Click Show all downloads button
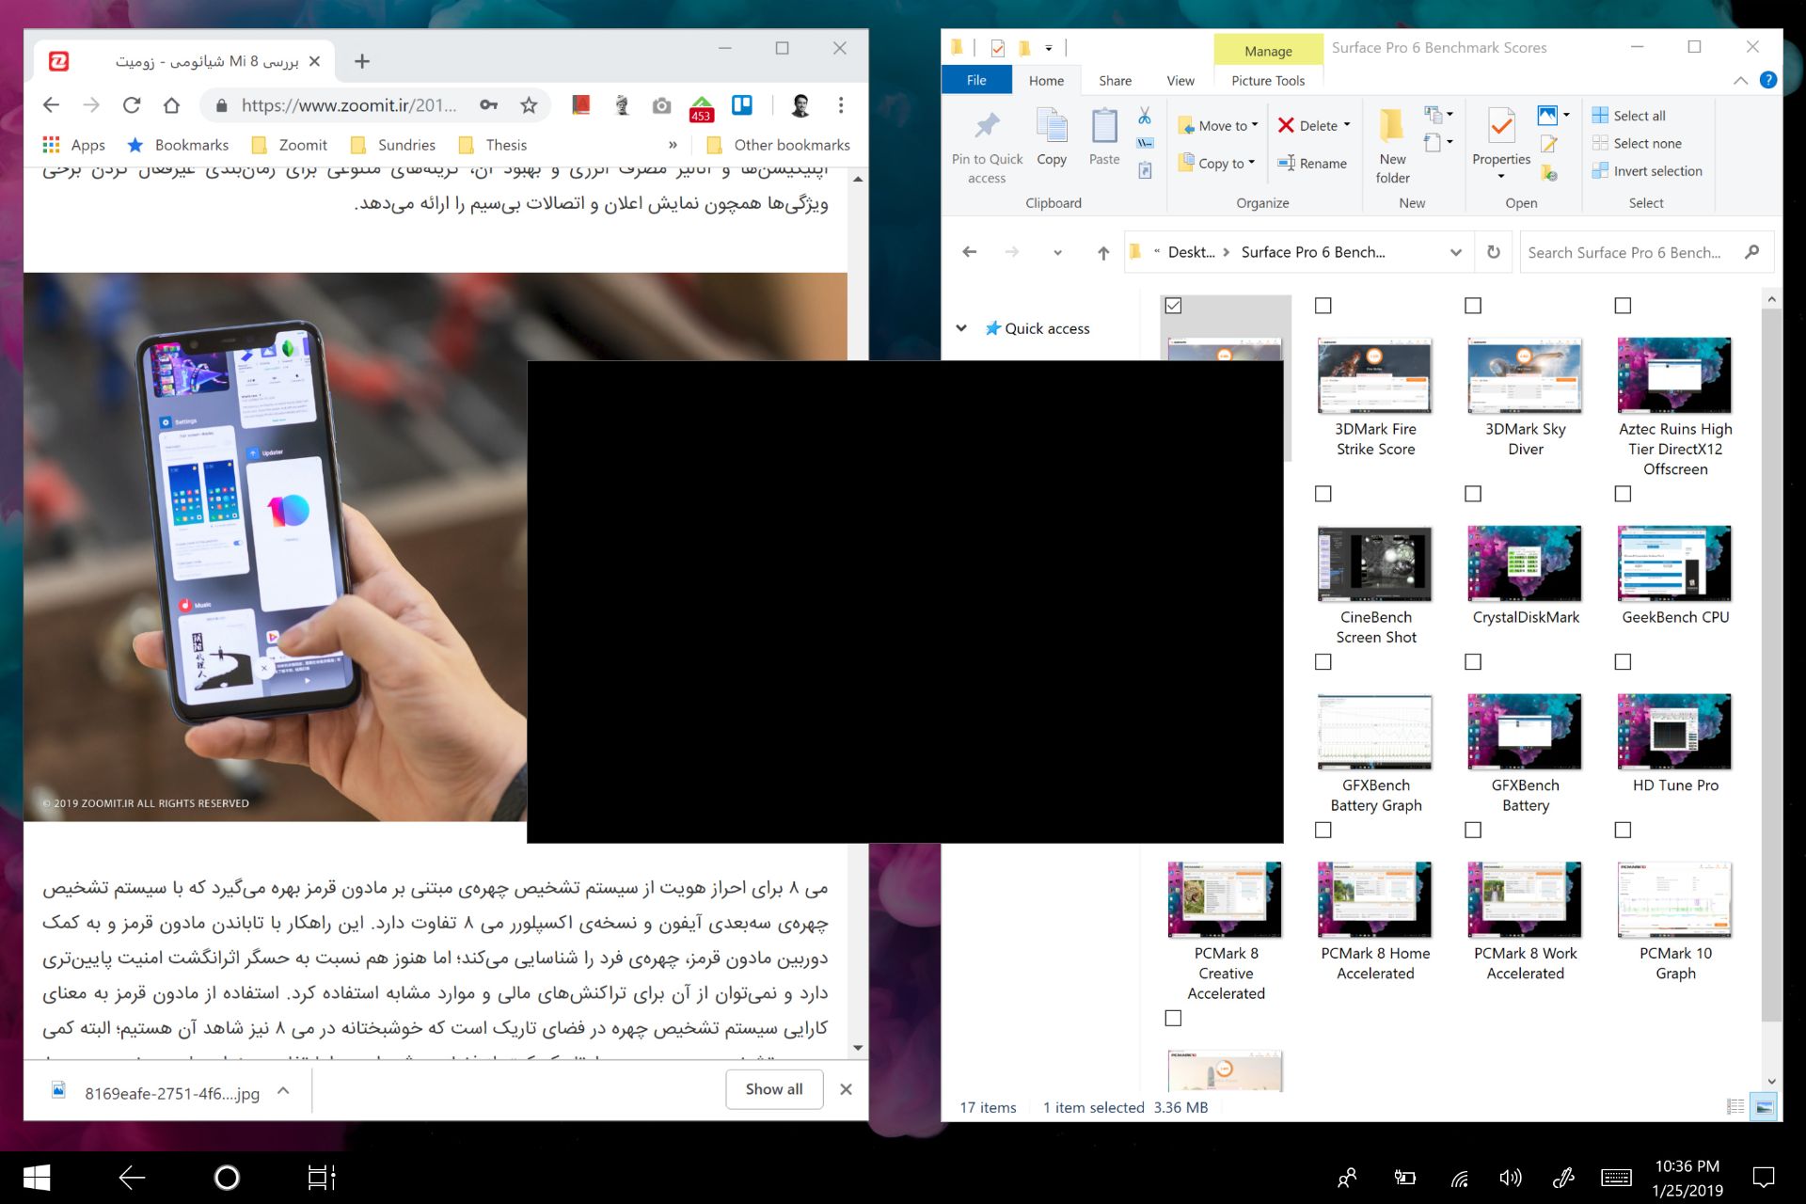Screen dimensions: 1806x1204 [x=774, y=1089]
